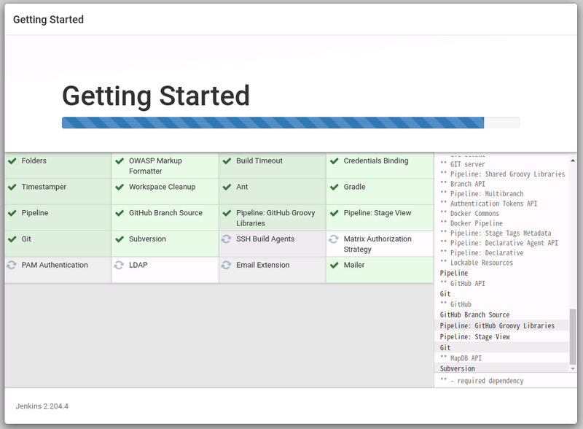Click the Gradle plugin label
The width and height of the screenshot is (583, 429).
click(354, 187)
